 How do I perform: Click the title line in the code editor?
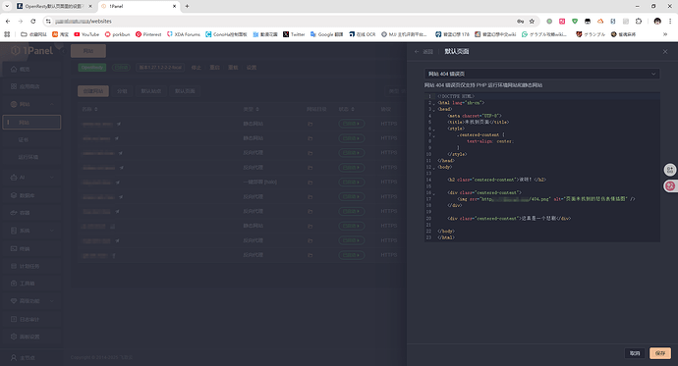click(x=478, y=122)
